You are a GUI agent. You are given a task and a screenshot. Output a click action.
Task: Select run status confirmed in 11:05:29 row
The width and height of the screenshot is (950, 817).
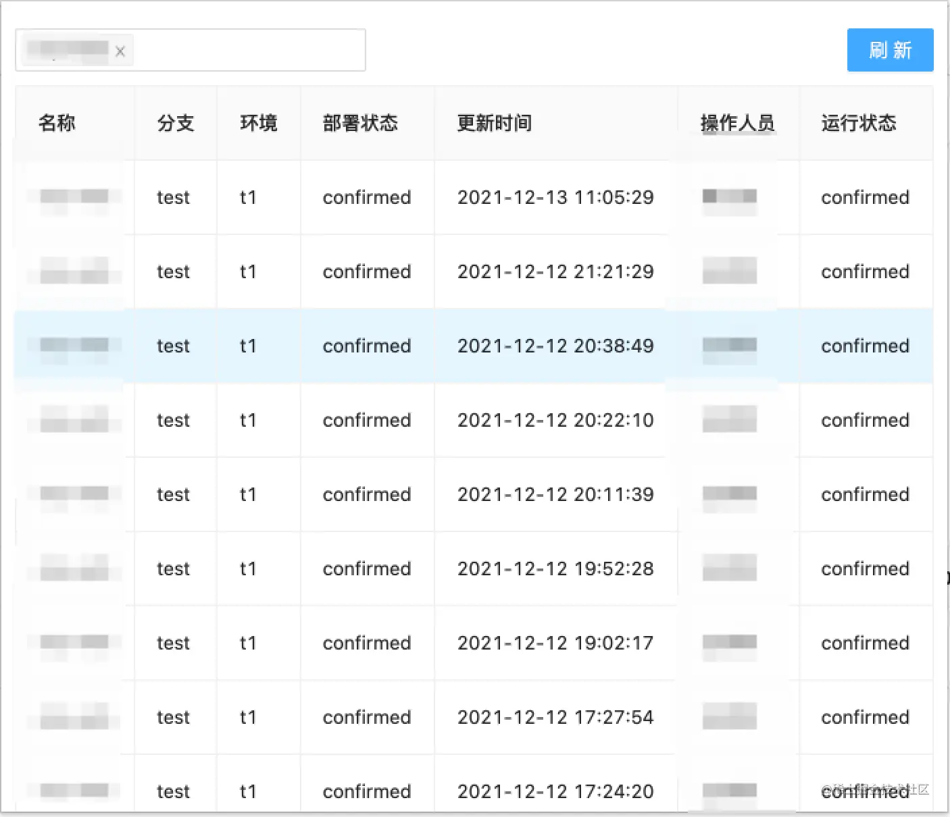click(865, 197)
